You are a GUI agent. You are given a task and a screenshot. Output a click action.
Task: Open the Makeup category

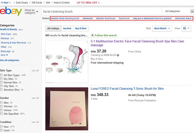5,38
